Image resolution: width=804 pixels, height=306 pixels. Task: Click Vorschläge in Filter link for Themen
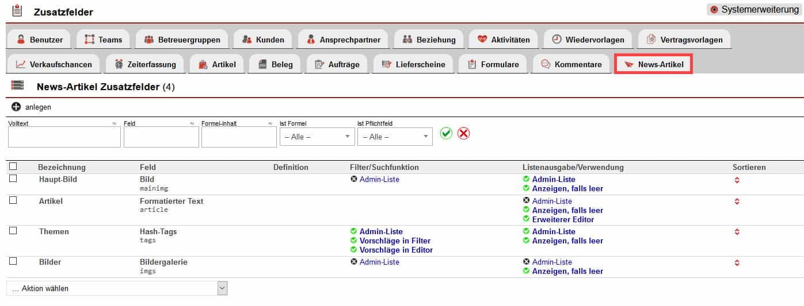394,241
